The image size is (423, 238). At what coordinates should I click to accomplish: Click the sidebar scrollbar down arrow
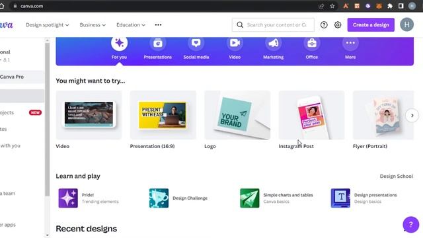pyautogui.click(x=47, y=235)
